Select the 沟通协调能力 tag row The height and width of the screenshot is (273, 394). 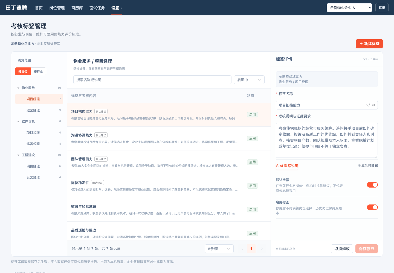click(169, 138)
